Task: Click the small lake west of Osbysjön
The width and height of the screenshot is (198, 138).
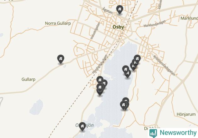Action: (36, 107)
